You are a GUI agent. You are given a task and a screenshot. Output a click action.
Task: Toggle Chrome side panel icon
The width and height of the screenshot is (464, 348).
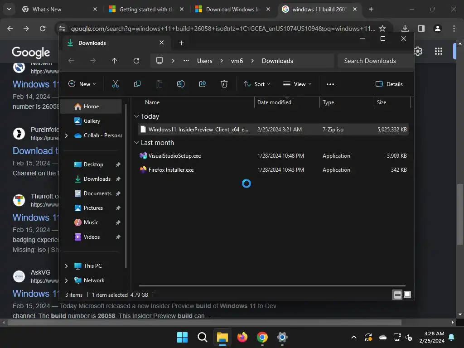tap(421, 29)
